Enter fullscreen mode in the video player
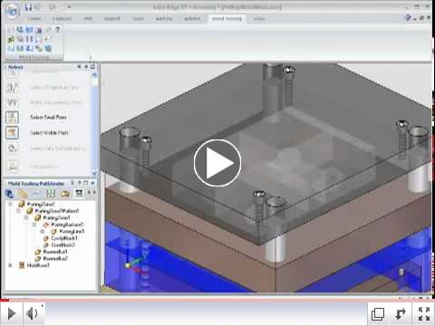The height and width of the screenshot is (326, 435). click(x=424, y=313)
